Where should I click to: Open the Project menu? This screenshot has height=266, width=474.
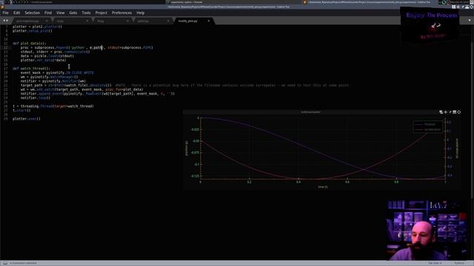coord(101,13)
